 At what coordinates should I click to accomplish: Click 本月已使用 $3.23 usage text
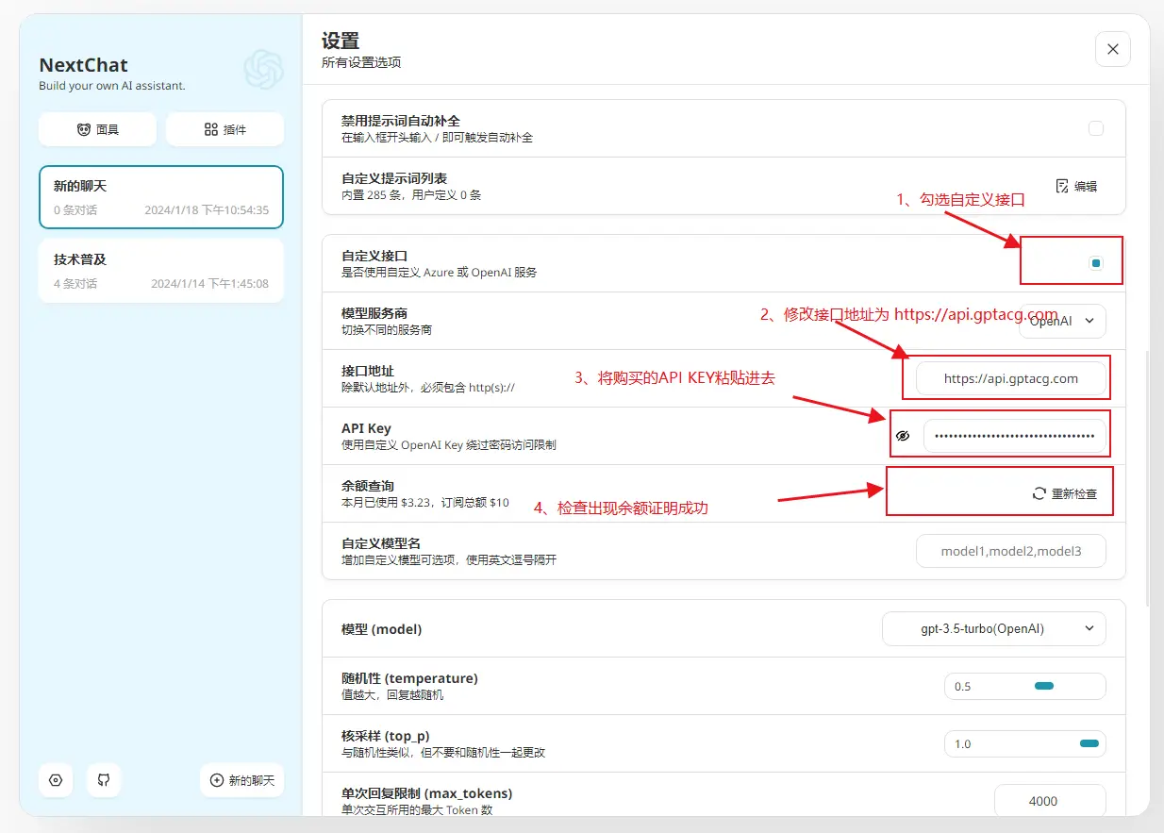coord(425,503)
